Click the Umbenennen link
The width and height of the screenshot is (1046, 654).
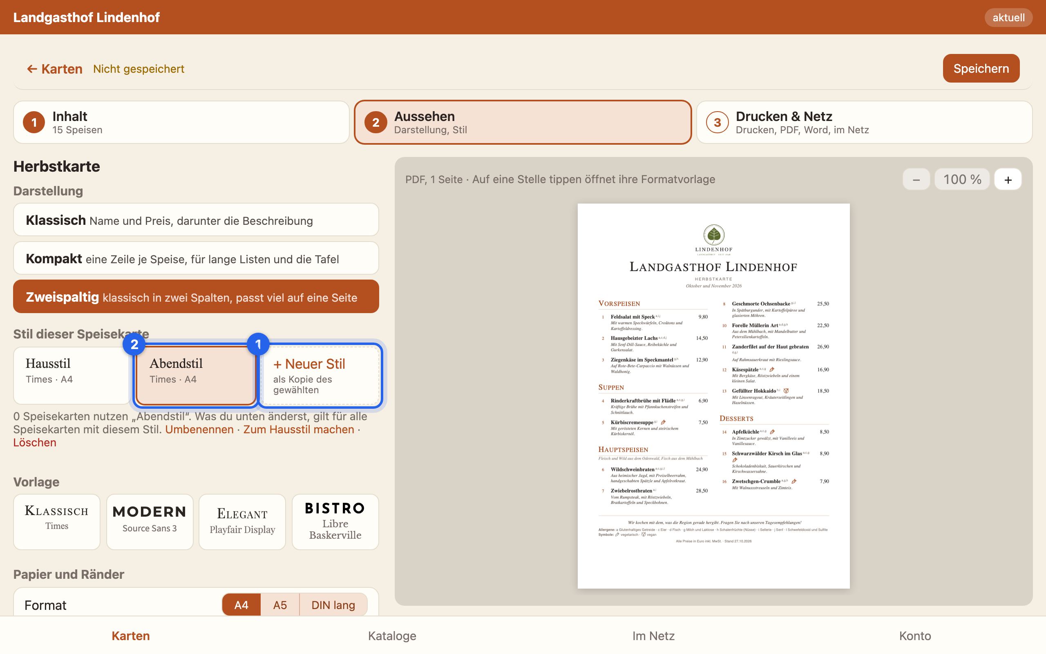[199, 430]
